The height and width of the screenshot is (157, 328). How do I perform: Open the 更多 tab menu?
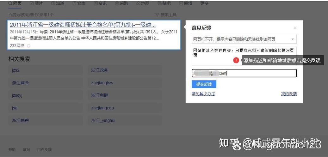[x=204, y=3]
